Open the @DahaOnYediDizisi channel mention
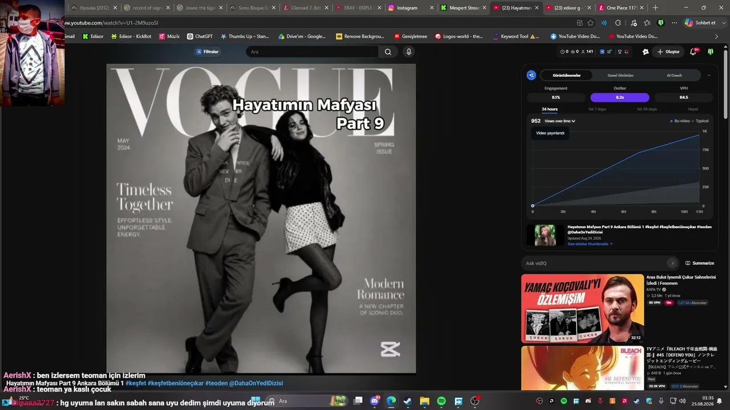This screenshot has height=410, width=730. click(256, 383)
